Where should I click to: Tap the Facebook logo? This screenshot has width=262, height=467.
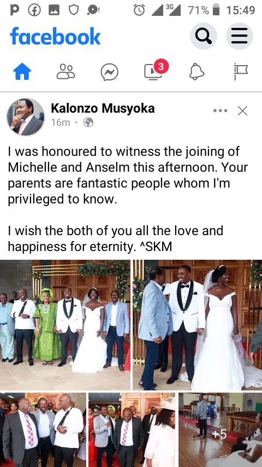click(x=55, y=36)
